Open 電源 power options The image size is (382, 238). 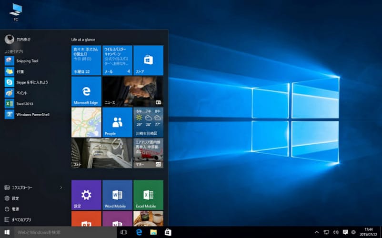(x=15, y=209)
